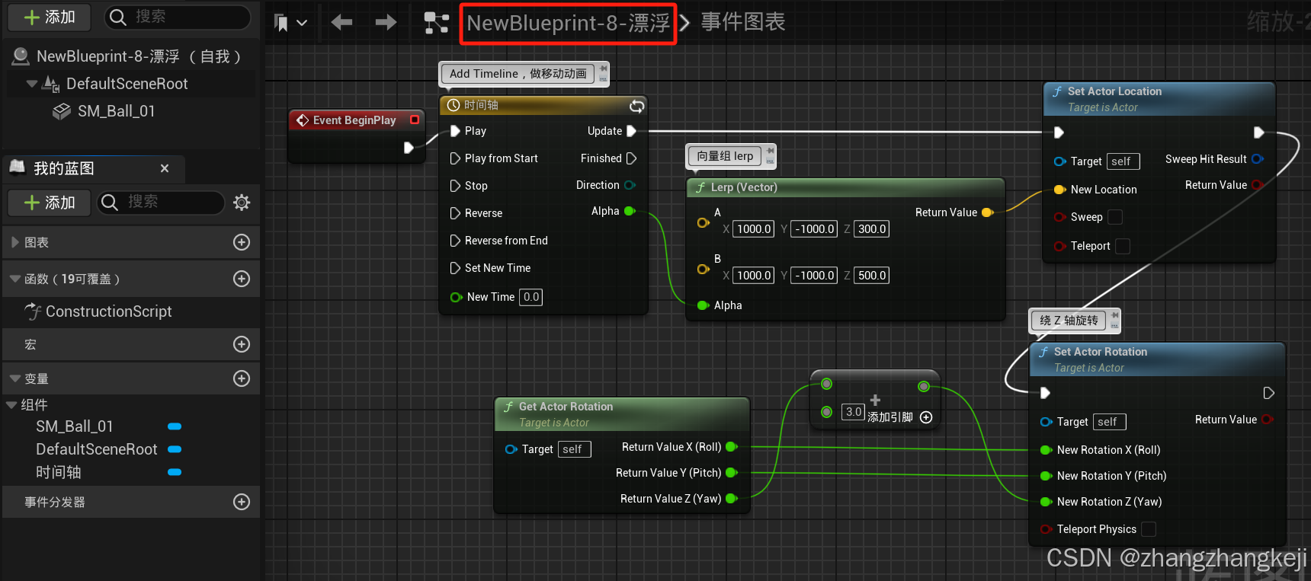Click Set New Time exec pin
The image size is (1311, 581).
[x=455, y=268]
